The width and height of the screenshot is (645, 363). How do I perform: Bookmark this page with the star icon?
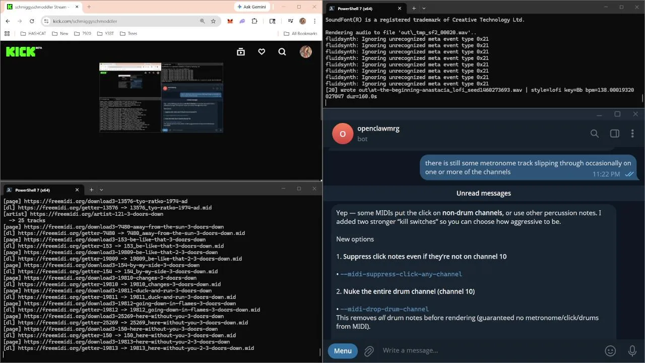213,21
